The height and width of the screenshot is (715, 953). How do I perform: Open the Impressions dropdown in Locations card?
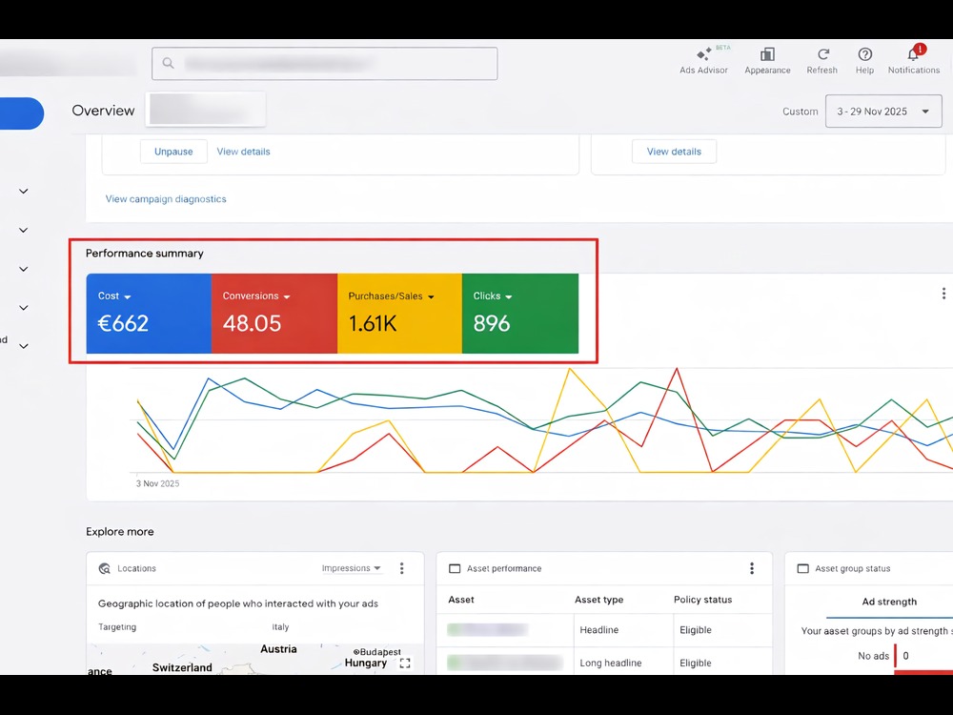pyautogui.click(x=352, y=568)
